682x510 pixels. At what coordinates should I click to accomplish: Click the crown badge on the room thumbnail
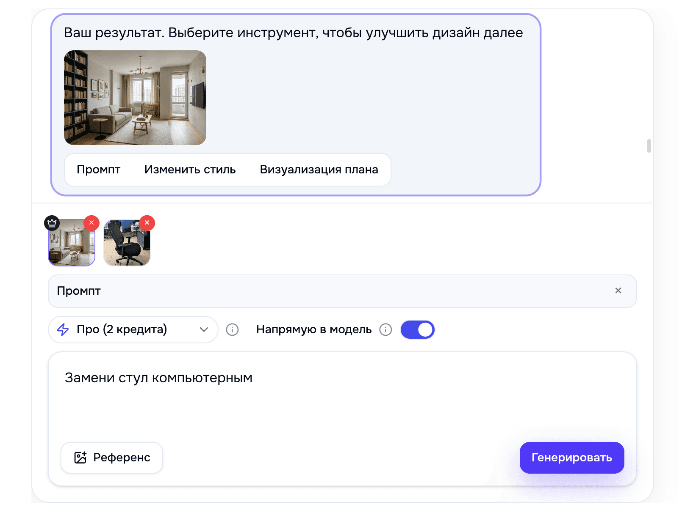pos(52,223)
